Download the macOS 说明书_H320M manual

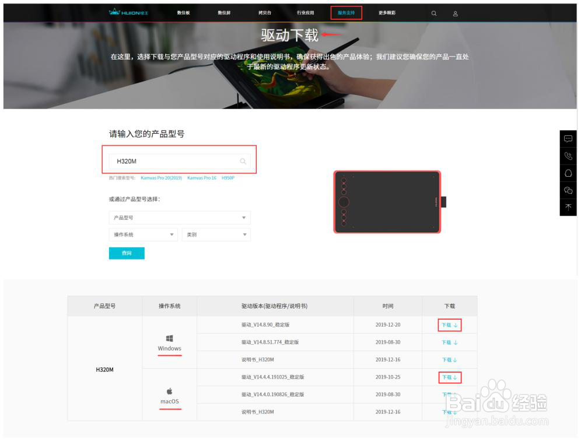point(450,412)
